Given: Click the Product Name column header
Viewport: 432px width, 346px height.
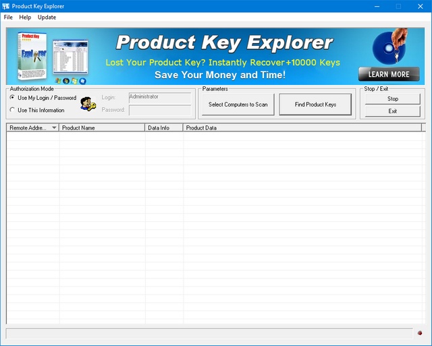Looking at the screenshot, I should tap(102, 127).
